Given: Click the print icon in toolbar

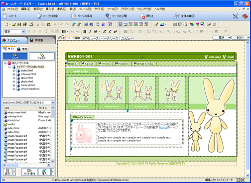Looking at the screenshot, I should pos(31,24).
